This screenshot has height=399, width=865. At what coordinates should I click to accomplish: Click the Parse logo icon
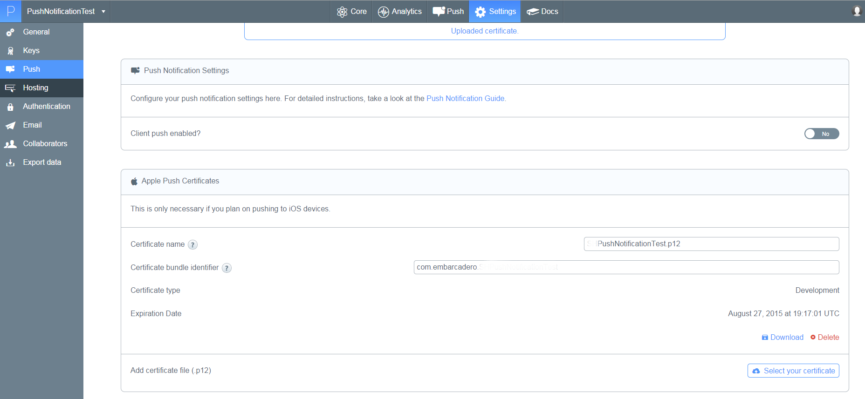click(11, 11)
